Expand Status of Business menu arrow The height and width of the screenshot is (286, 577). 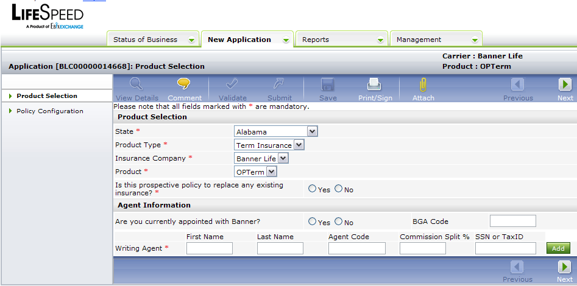[191, 40]
